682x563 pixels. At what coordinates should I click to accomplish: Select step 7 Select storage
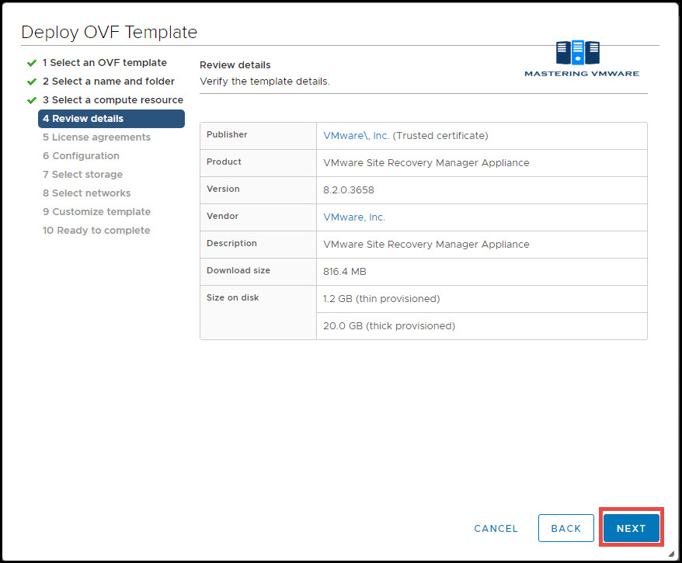[x=82, y=174]
